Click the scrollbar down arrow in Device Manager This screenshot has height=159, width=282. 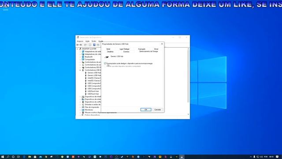[x=188, y=114]
